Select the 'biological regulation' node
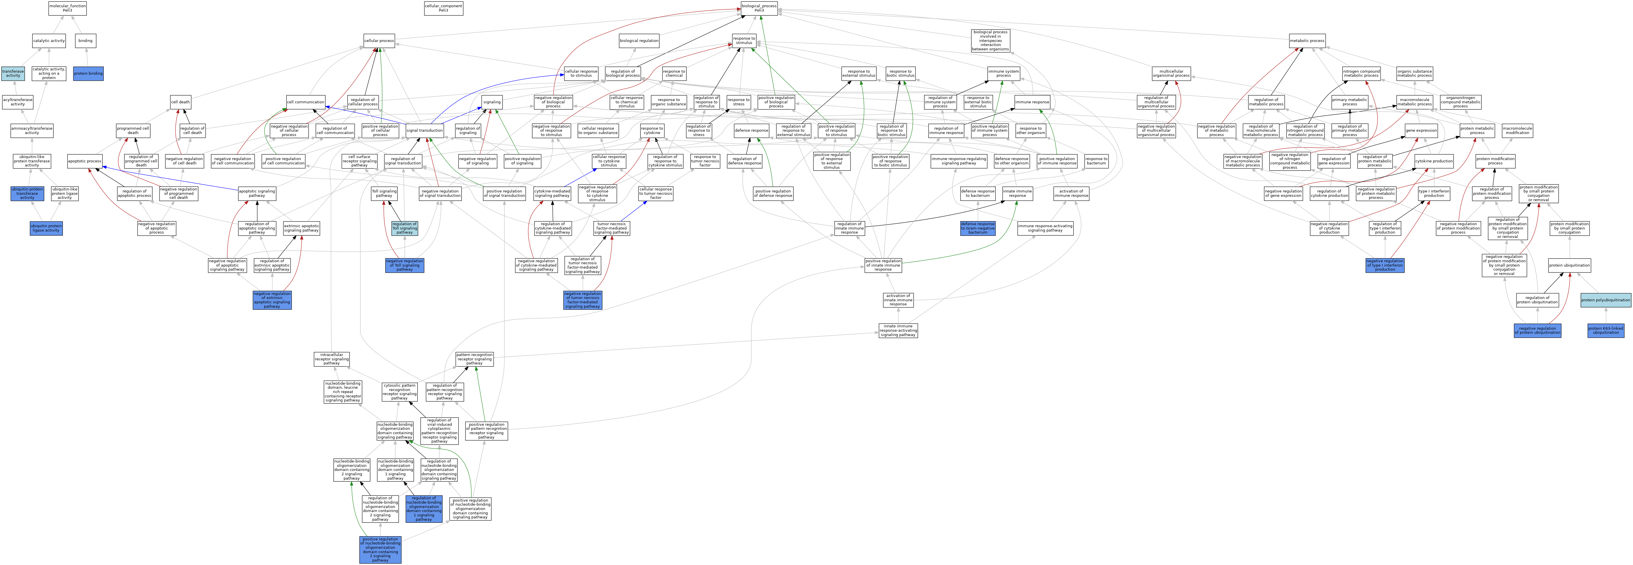Screen dimensions: 1633x565 [x=639, y=41]
